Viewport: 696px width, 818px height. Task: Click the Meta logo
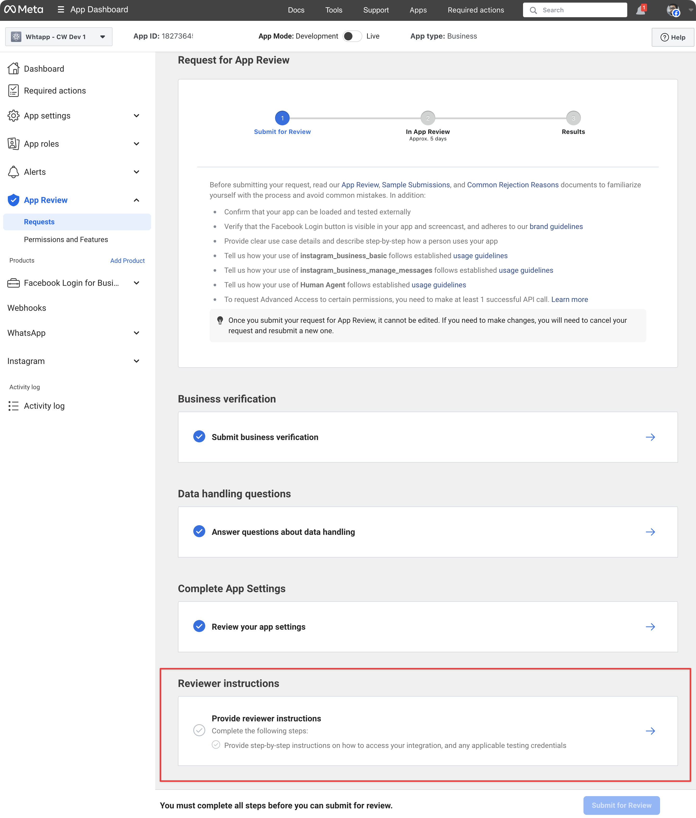[x=24, y=9]
